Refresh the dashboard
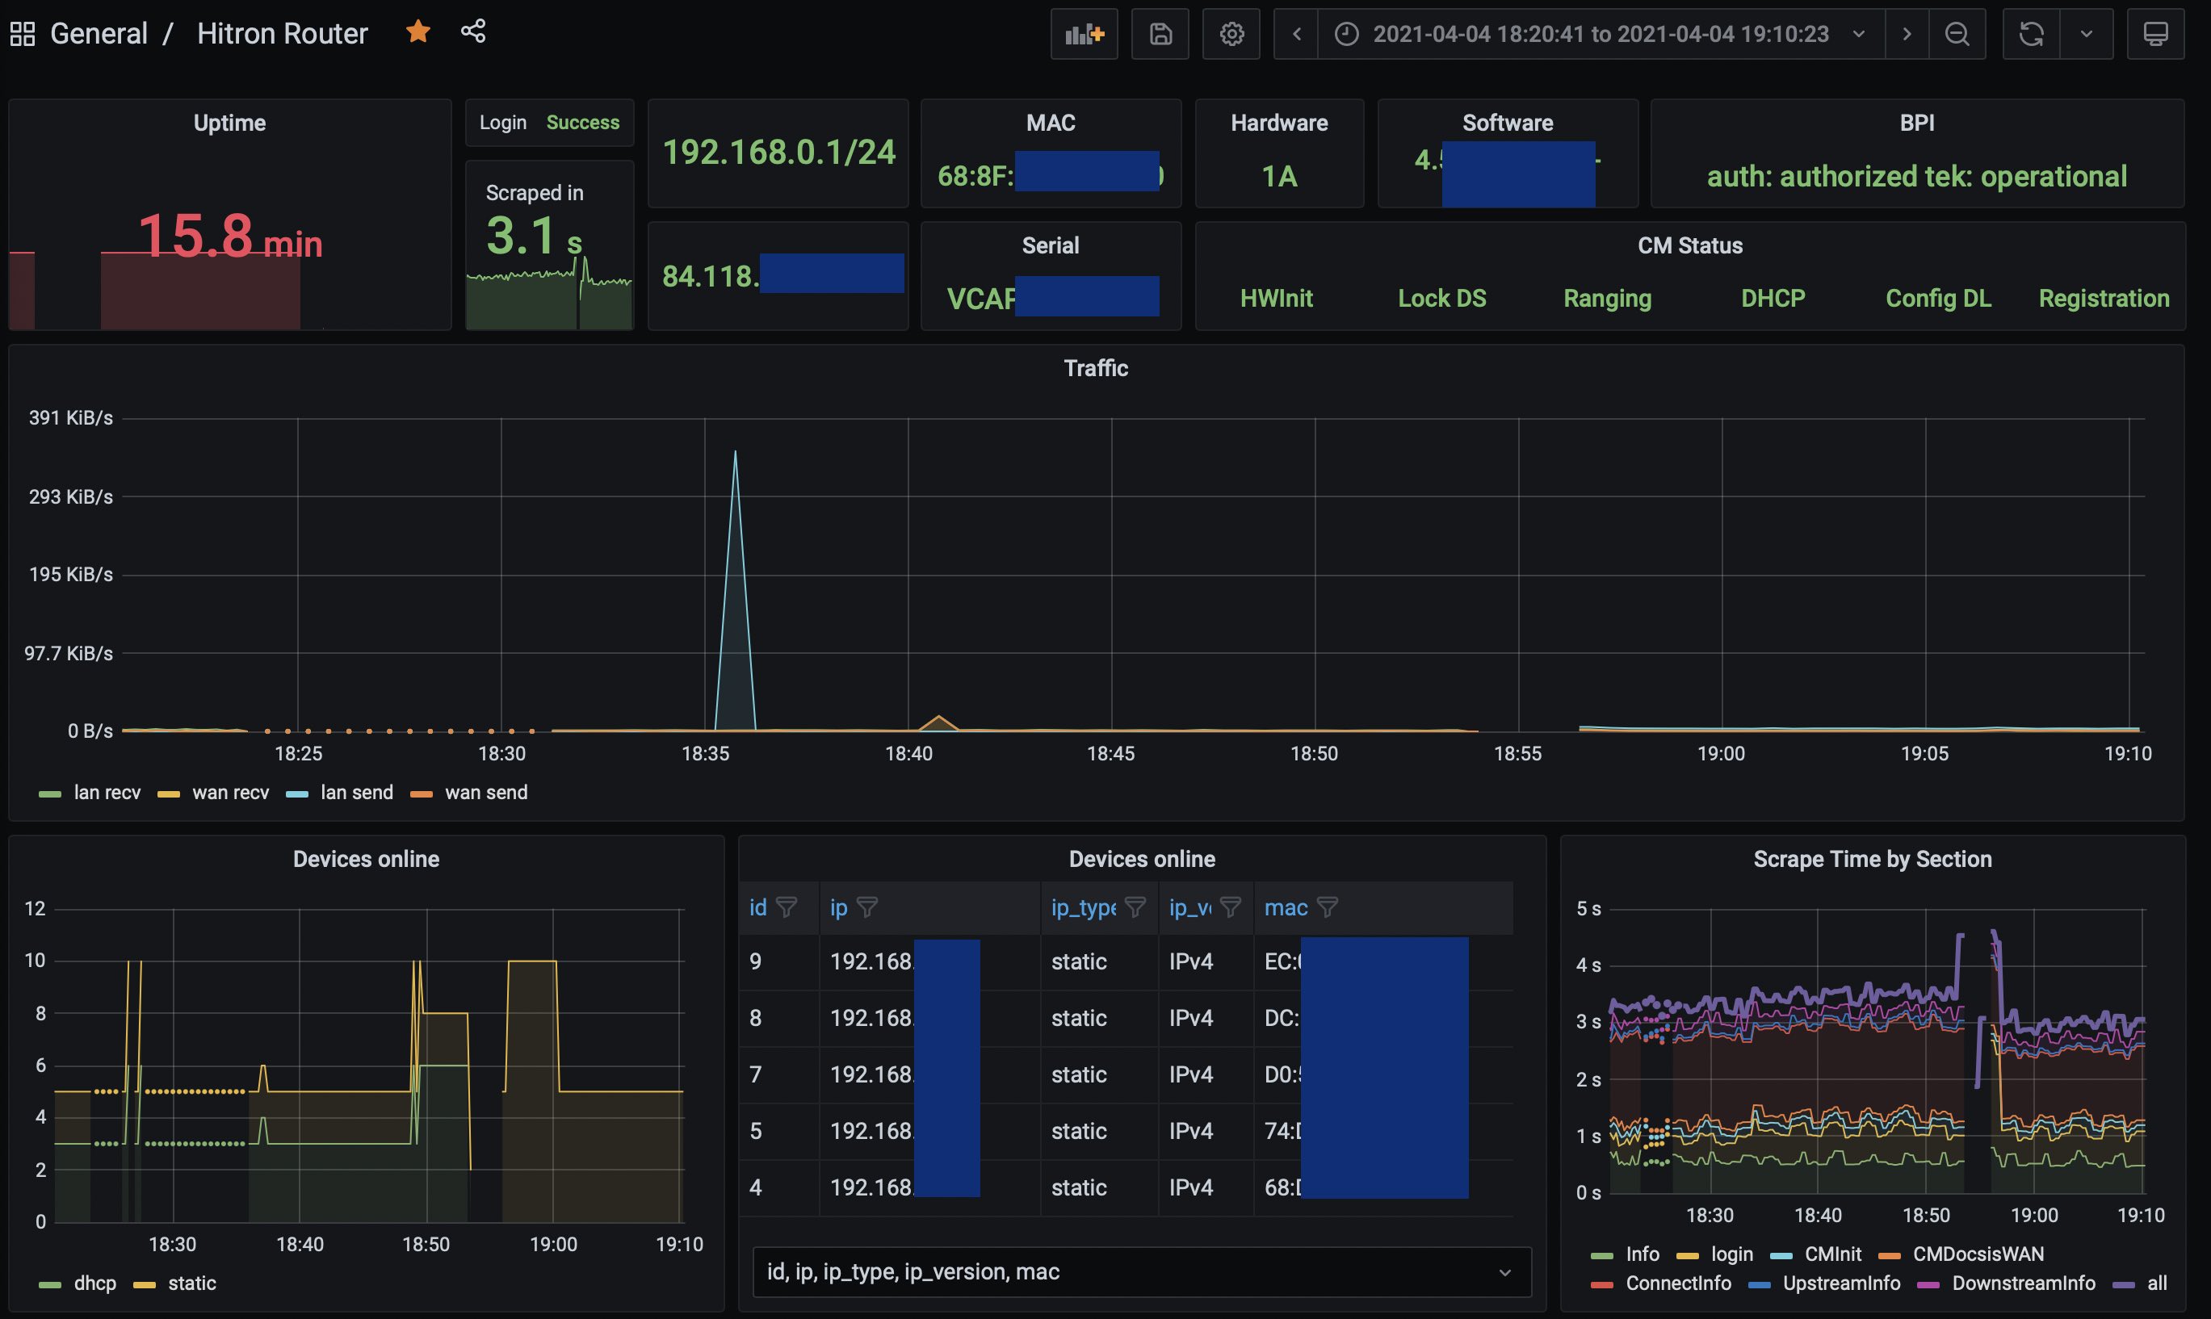 coord(2031,34)
